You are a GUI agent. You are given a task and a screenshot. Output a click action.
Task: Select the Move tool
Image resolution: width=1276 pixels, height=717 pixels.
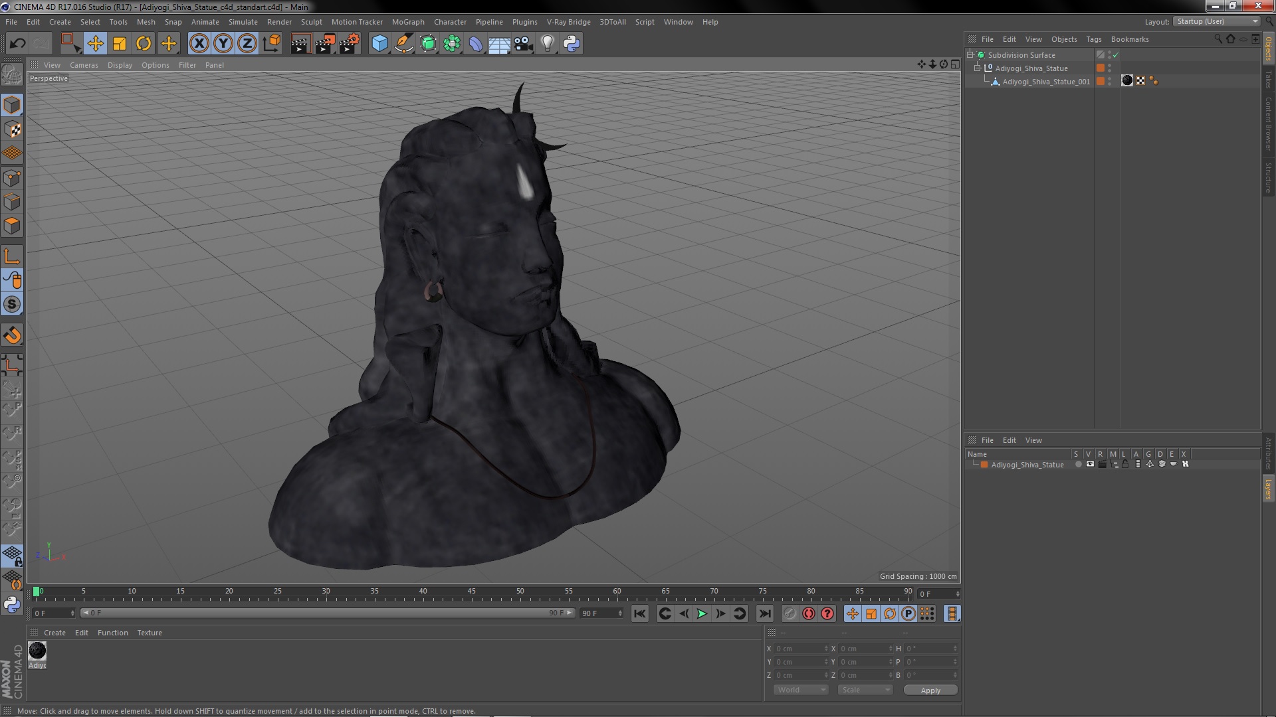point(95,44)
